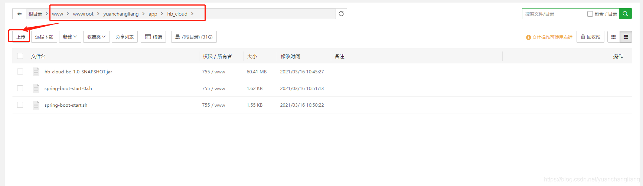Image resolution: width=643 pixels, height=186 pixels.
Task: Click timestamp 2021/03/16 10:50:22
Action: [302, 105]
